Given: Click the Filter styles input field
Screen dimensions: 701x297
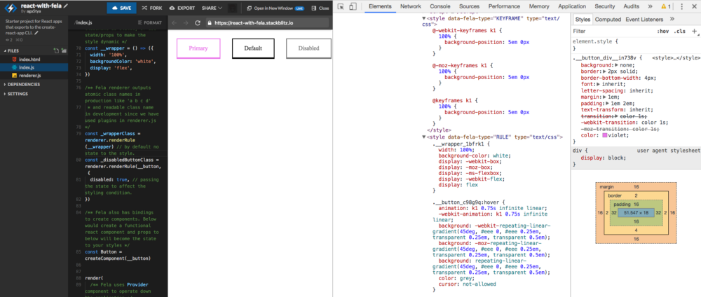Looking at the screenshot, I should point(613,32).
